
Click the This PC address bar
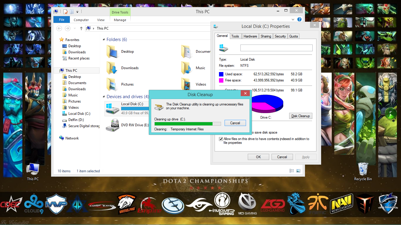tap(148, 28)
